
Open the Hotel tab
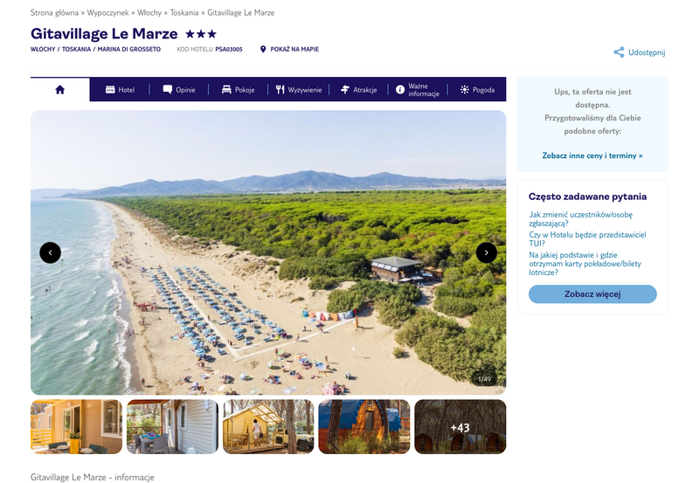[120, 90]
